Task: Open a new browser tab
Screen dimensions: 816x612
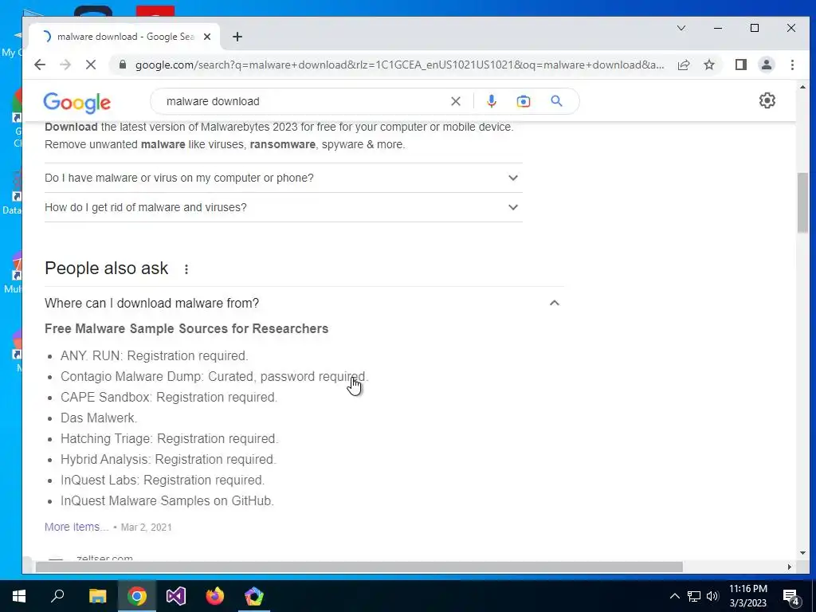Action: click(x=237, y=37)
